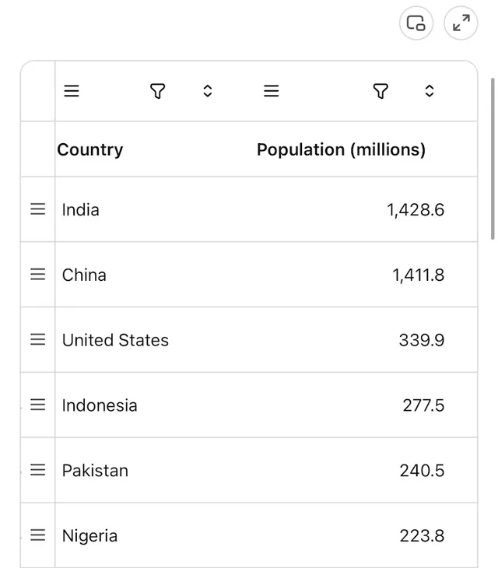Click the Indonesia row handle
The height and width of the screenshot is (568, 498).
pos(37,405)
